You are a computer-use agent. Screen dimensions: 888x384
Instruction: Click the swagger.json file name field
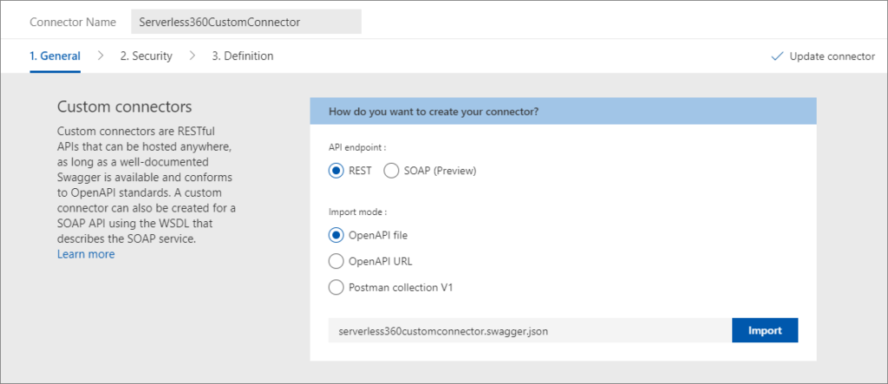coord(530,330)
